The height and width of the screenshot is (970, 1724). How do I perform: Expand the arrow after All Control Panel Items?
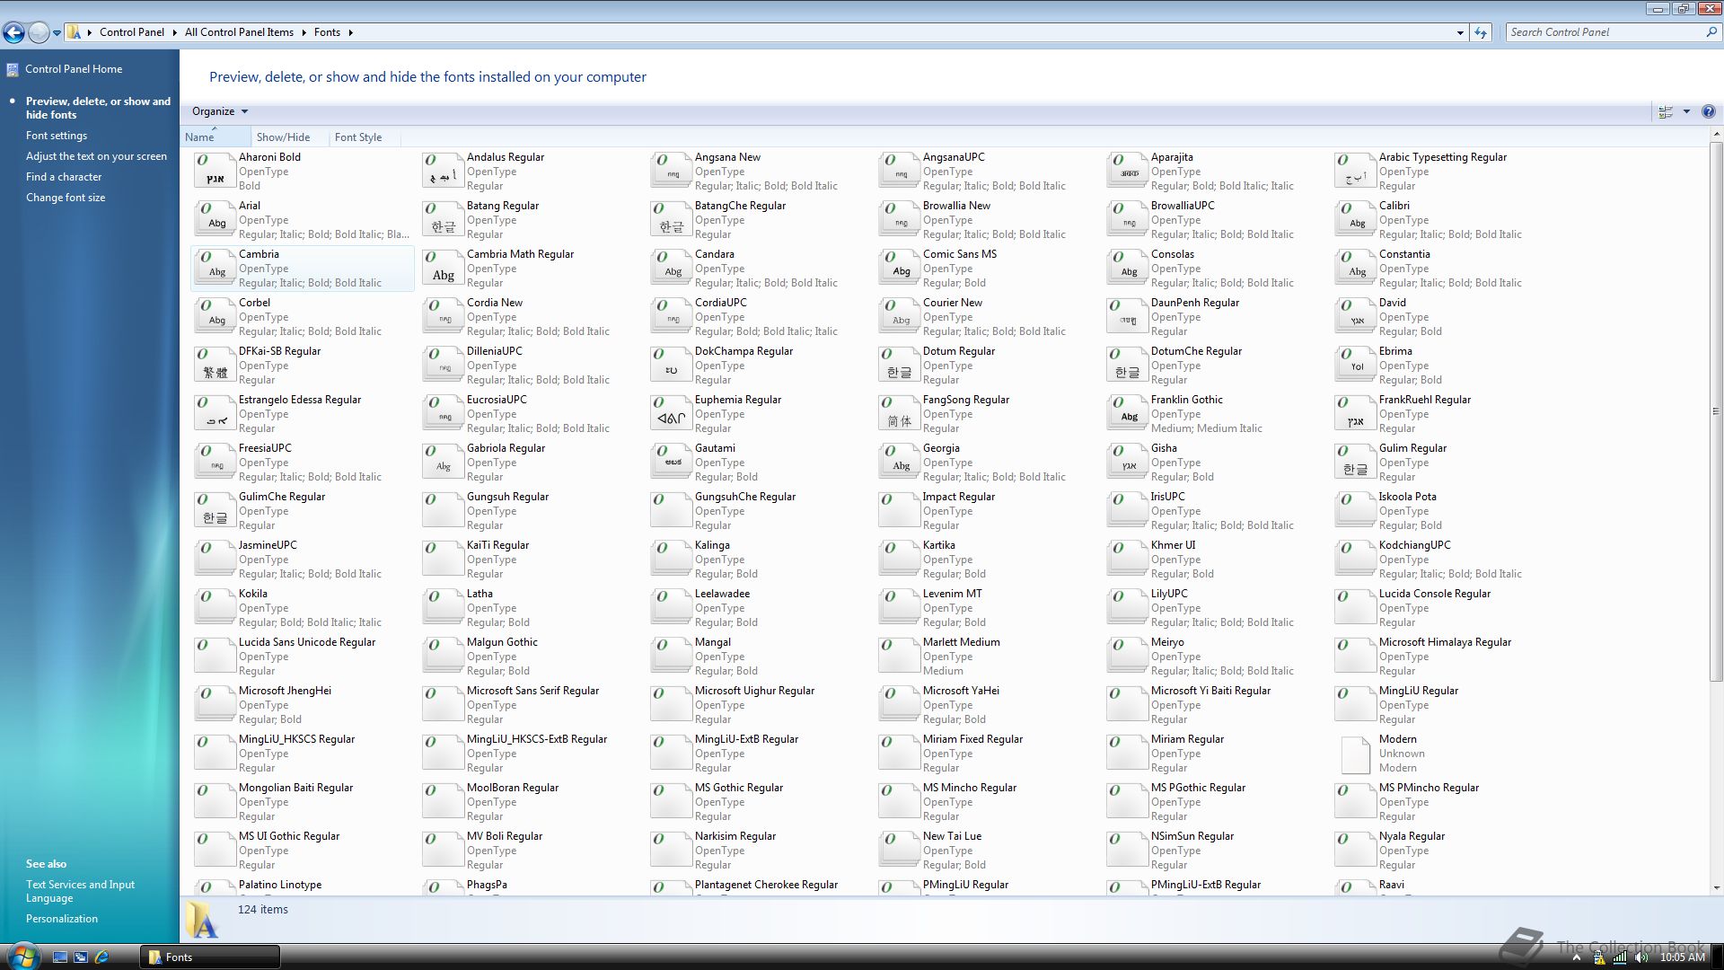click(303, 32)
